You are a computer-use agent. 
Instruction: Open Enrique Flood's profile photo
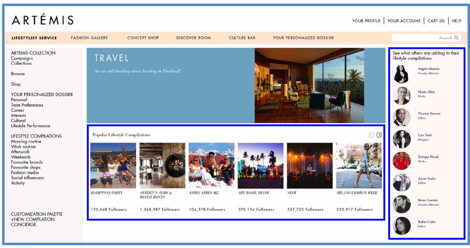click(401, 161)
